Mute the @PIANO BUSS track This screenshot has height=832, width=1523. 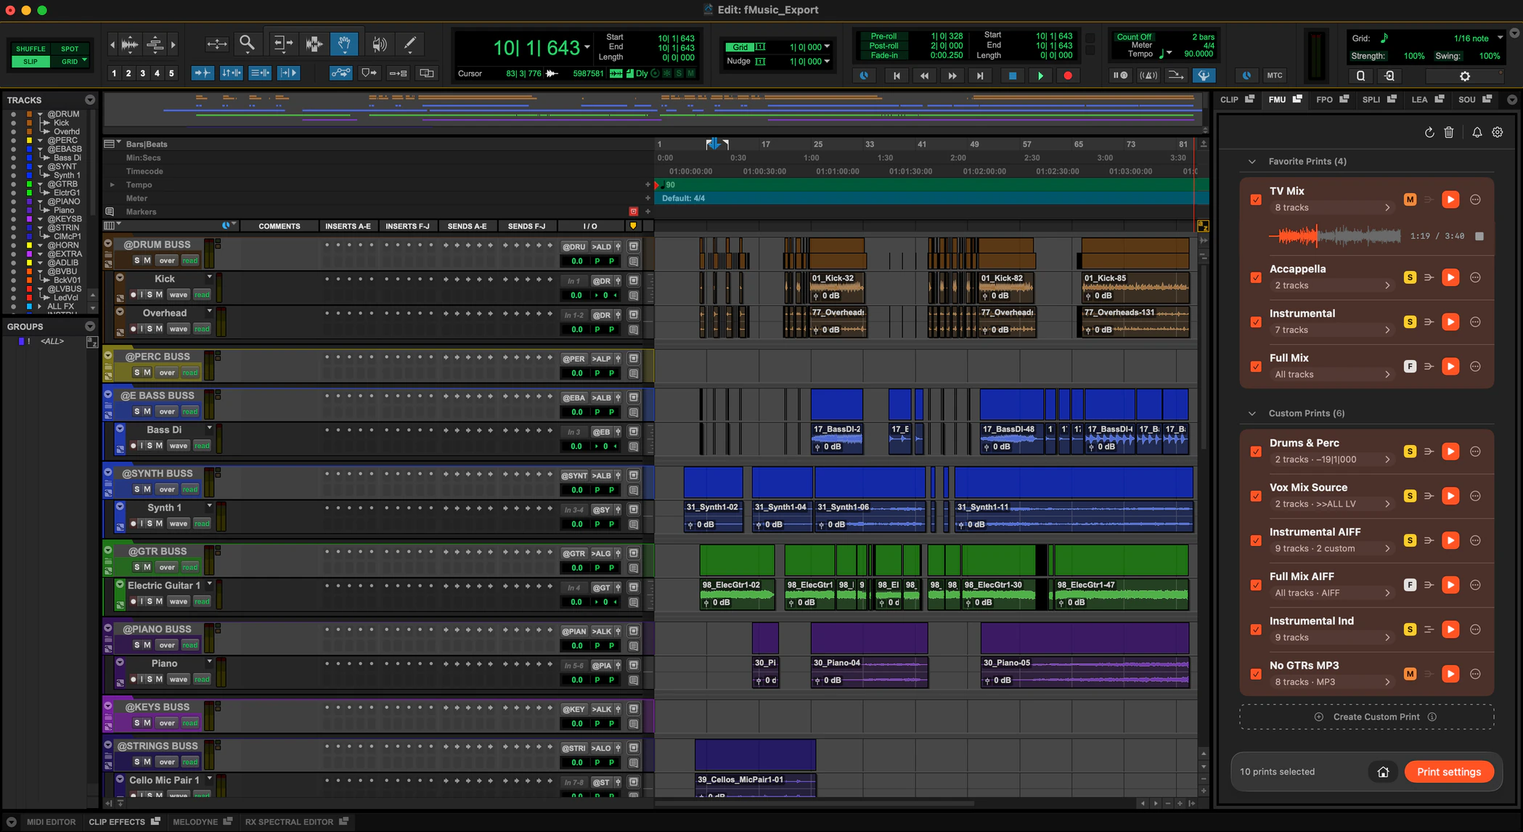[147, 645]
